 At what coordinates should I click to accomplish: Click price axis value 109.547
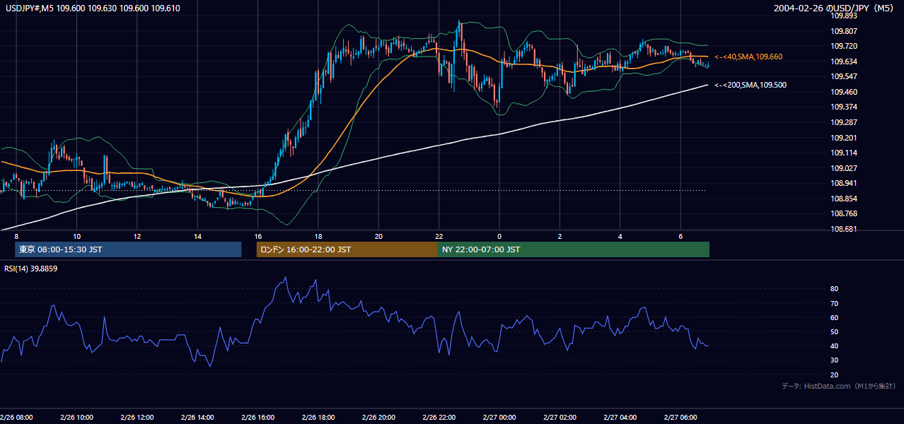coord(844,76)
